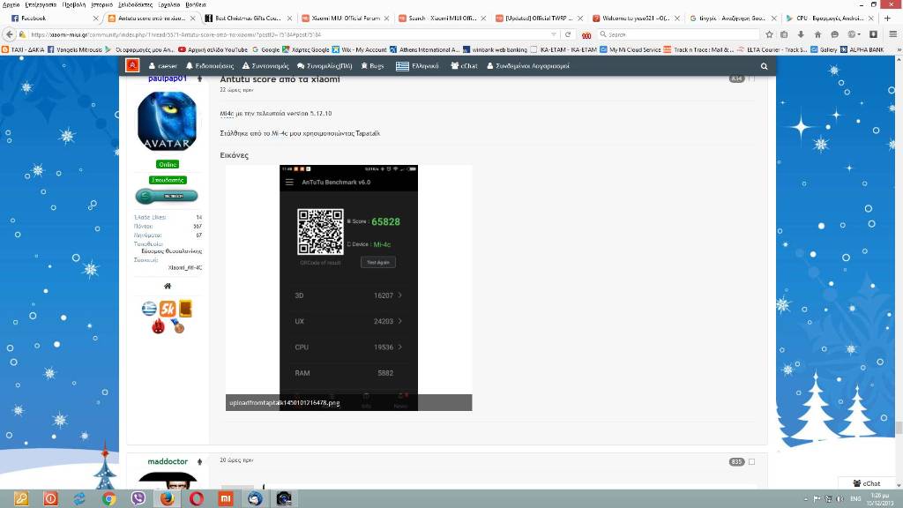The height and width of the screenshot is (508, 903).
Task: Open the downloads arrow icon
Action: [x=801, y=34]
